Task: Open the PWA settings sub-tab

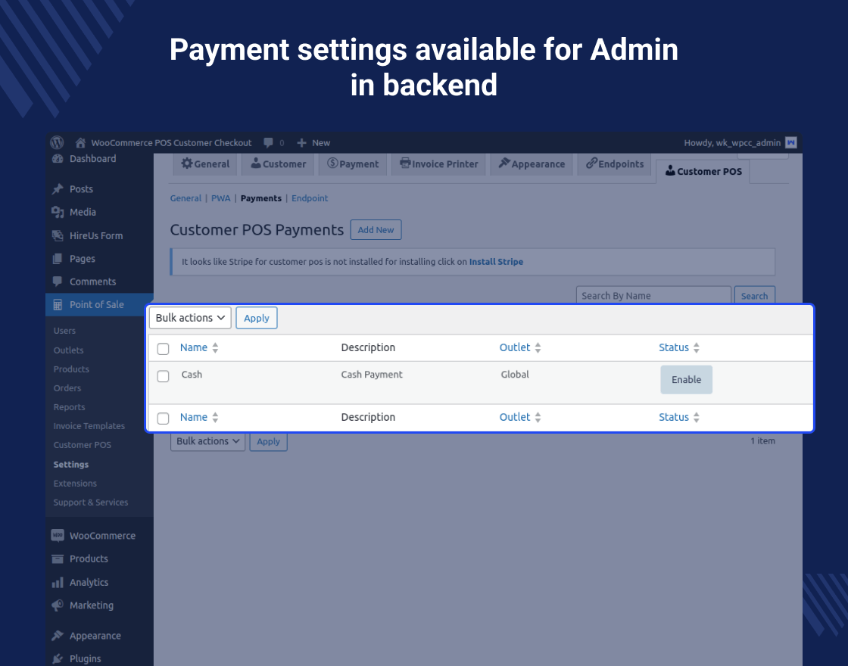Action: point(220,198)
